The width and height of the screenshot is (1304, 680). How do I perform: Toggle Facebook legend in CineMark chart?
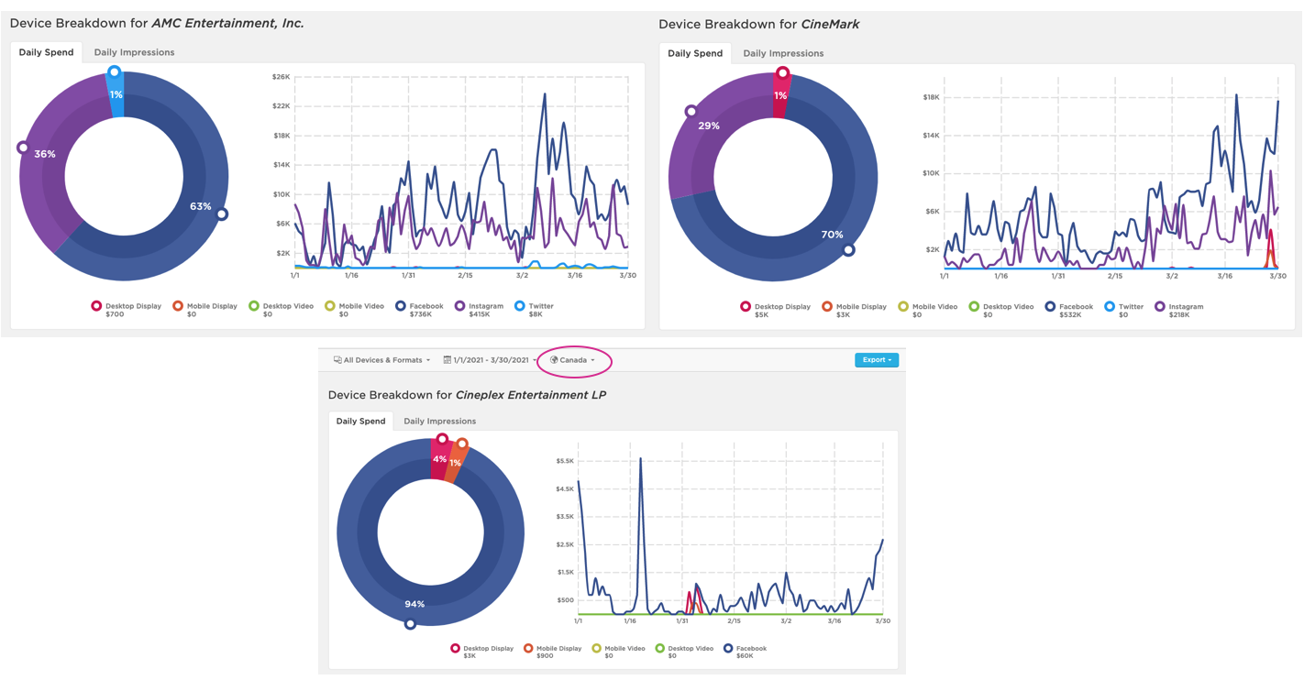pos(1069,311)
